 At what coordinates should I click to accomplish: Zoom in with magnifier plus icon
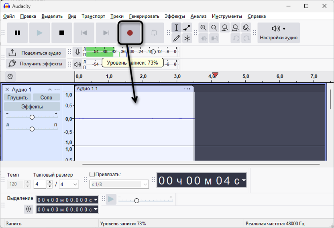pyautogui.click(x=204, y=28)
